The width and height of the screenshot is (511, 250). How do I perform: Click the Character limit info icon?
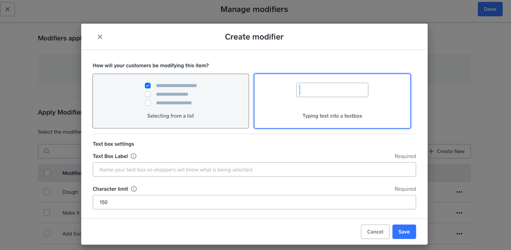pyautogui.click(x=134, y=189)
